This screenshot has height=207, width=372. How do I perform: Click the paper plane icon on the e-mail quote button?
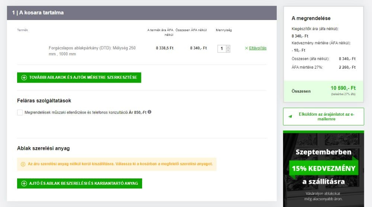290,116
